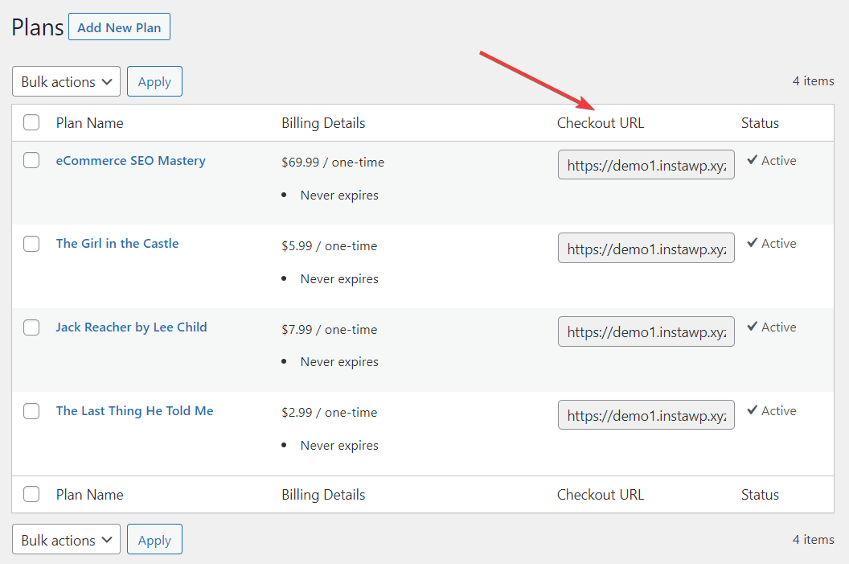The image size is (849, 564).
Task: Select checkout URL for The Last Thing He Told Me
Action: pos(646,415)
